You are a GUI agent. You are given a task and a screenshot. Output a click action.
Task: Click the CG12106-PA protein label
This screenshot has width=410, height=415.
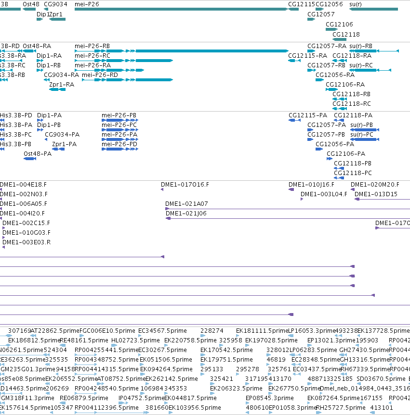pos(346,154)
